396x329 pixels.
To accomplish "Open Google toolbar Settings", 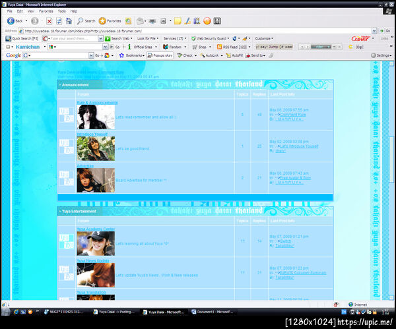I will [381, 55].
